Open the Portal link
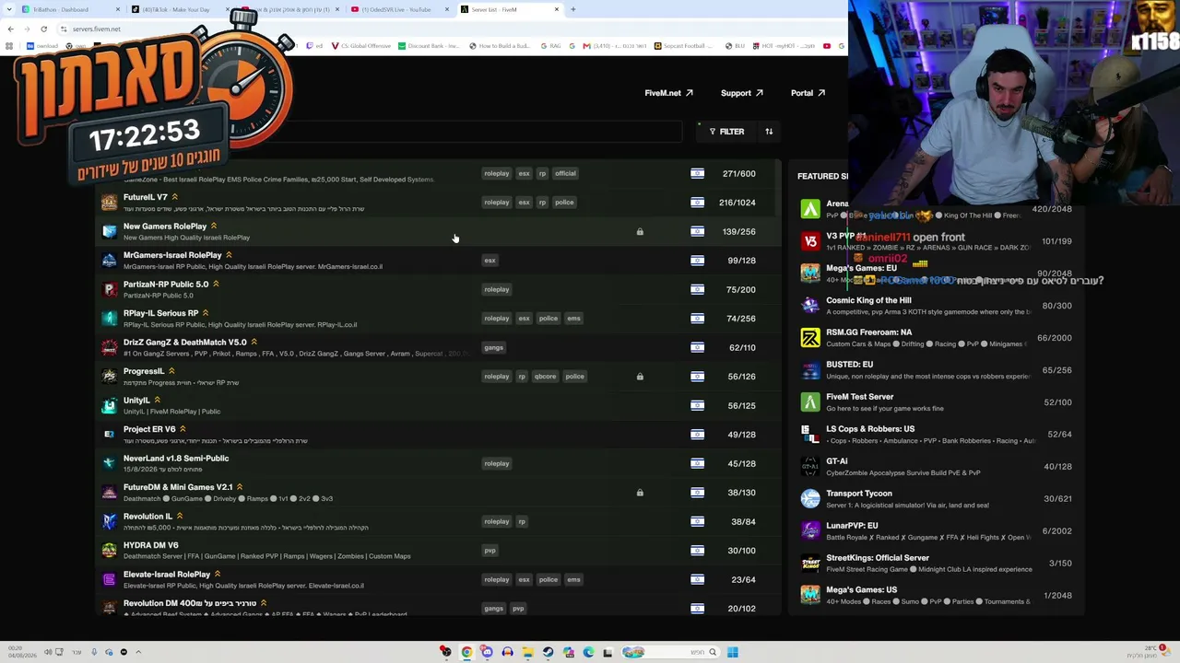This screenshot has height=663, width=1180. [x=808, y=93]
